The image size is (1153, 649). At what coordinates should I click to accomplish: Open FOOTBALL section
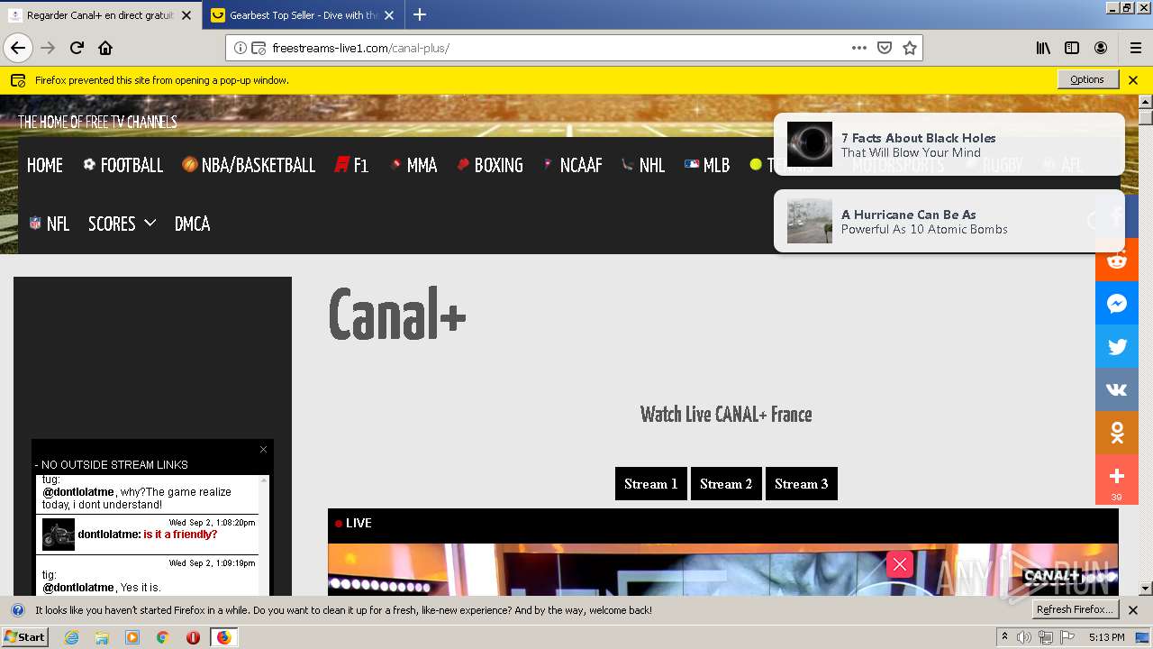(x=123, y=165)
